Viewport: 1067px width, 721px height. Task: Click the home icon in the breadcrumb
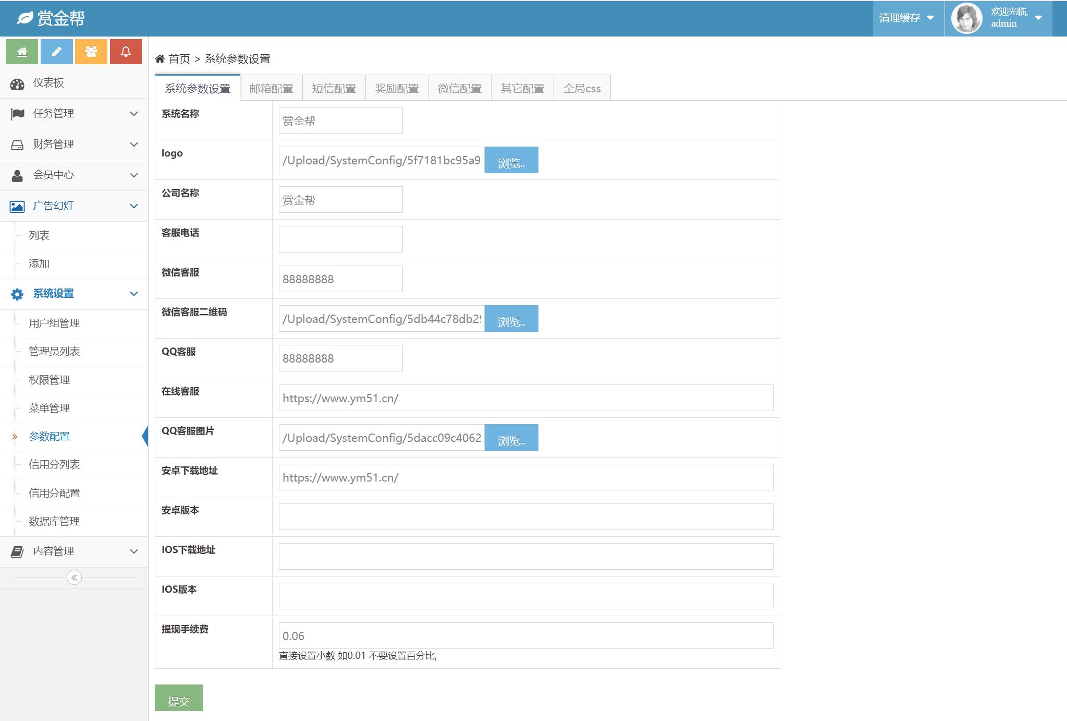(x=160, y=58)
